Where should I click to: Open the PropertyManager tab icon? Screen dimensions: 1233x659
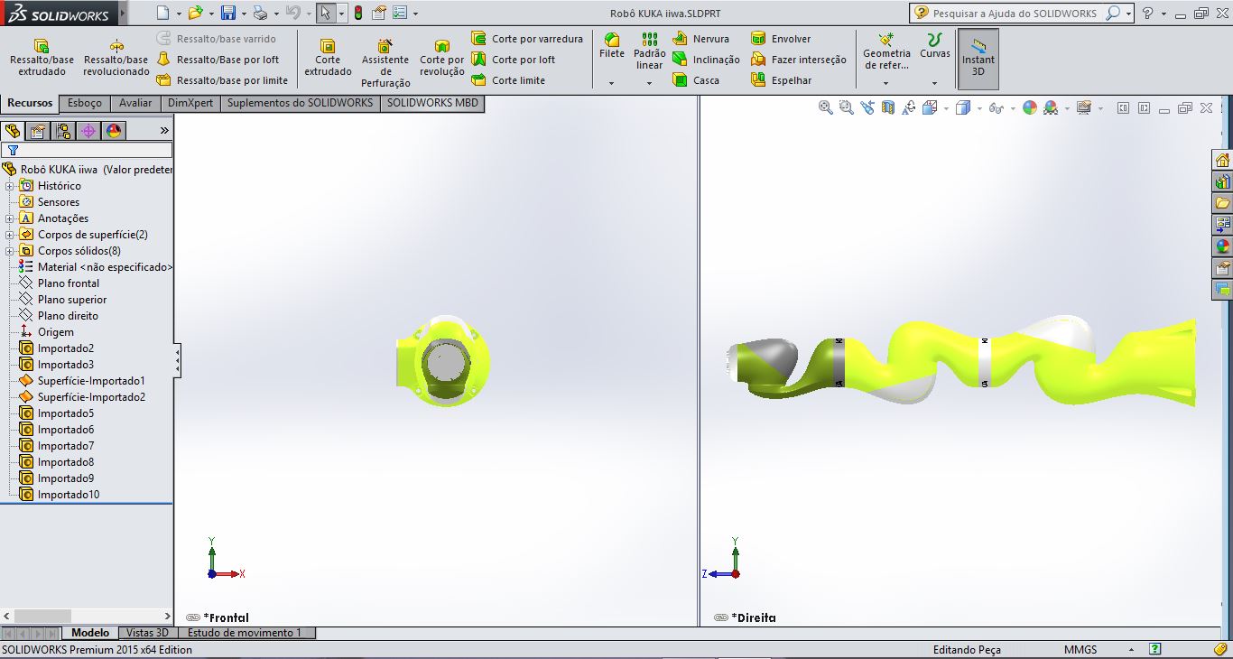pos(38,131)
